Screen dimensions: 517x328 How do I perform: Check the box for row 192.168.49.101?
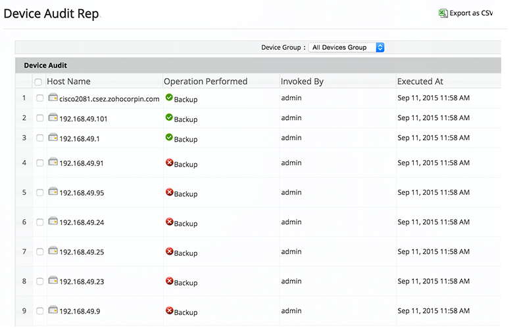[x=40, y=118]
